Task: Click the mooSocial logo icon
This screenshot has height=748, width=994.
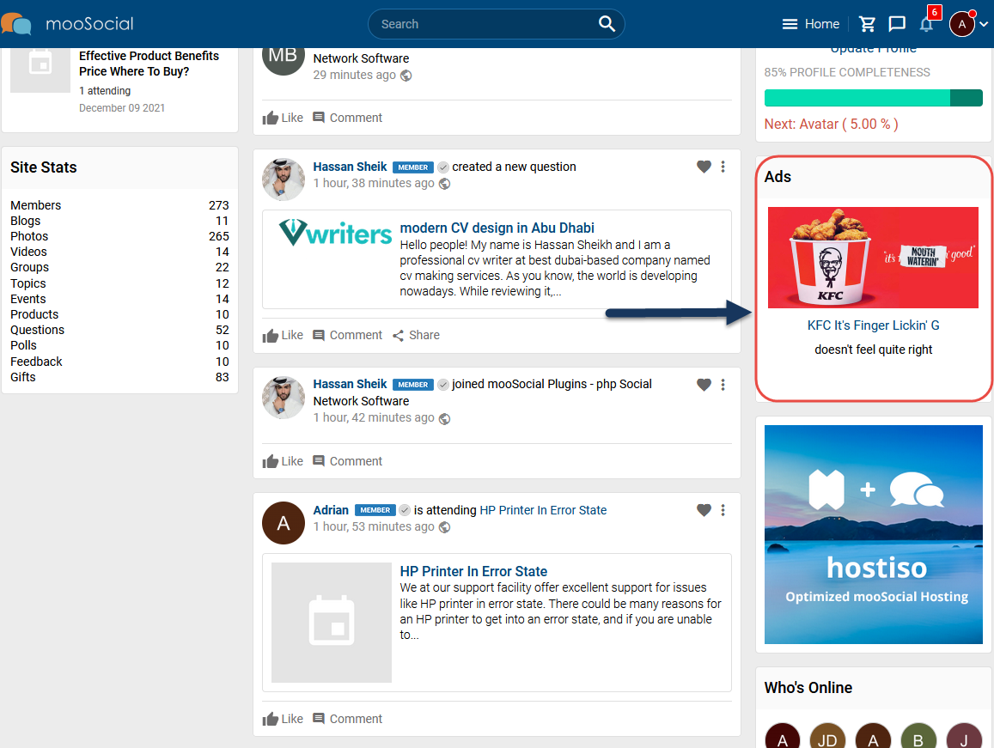Action: point(15,23)
